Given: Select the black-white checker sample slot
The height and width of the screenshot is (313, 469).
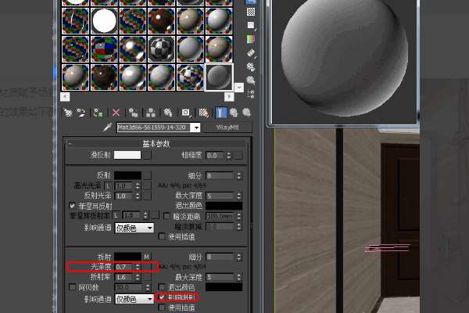Looking at the screenshot, I should coord(162,49).
